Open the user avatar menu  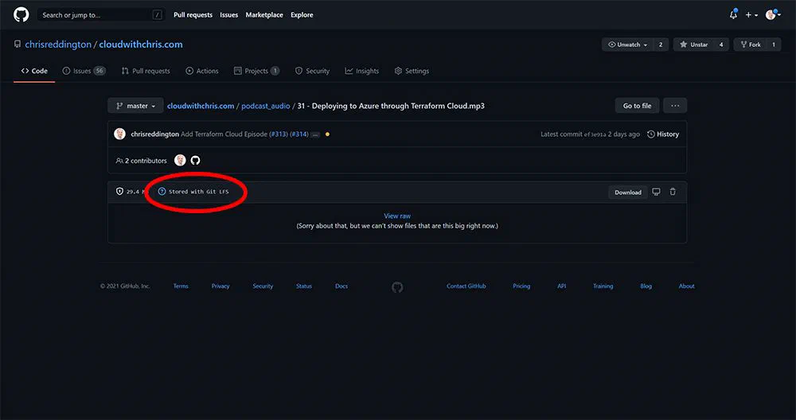pos(773,14)
